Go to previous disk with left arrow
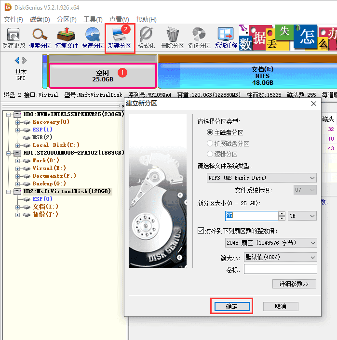 tap(17, 60)
